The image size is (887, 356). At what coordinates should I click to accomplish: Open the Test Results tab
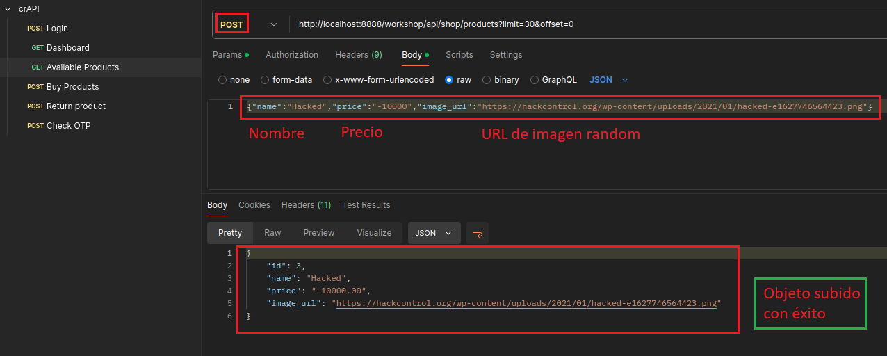point(366,205)
